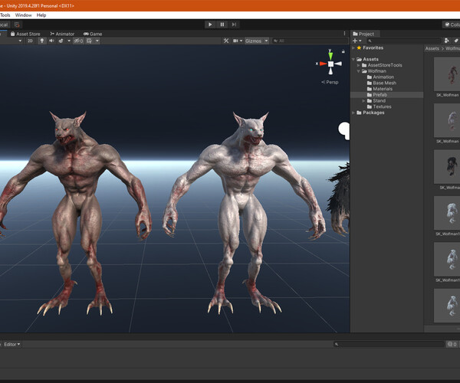This screenshot has height=383, width=460.
Task: Switch to the Animator tab
Action: click(62, 34)
